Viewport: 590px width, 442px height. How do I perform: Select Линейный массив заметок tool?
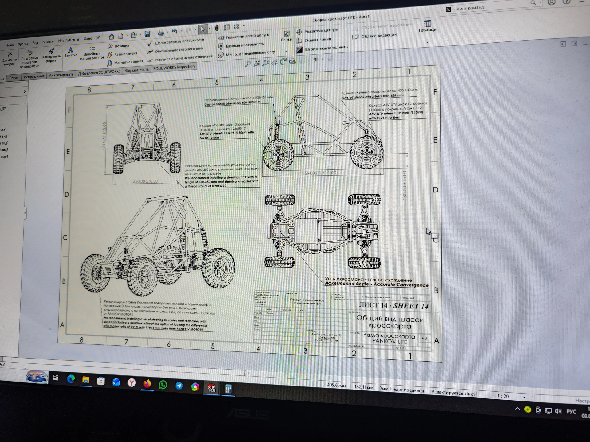(92, 52)
